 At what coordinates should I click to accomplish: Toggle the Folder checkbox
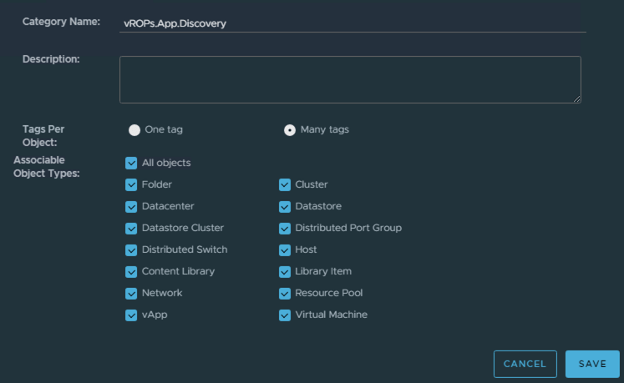[131, 184]
